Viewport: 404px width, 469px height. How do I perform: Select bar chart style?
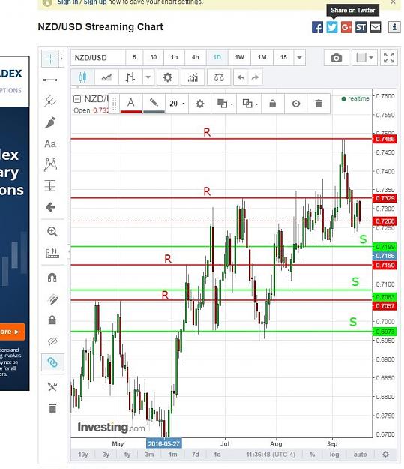point(130,77)
